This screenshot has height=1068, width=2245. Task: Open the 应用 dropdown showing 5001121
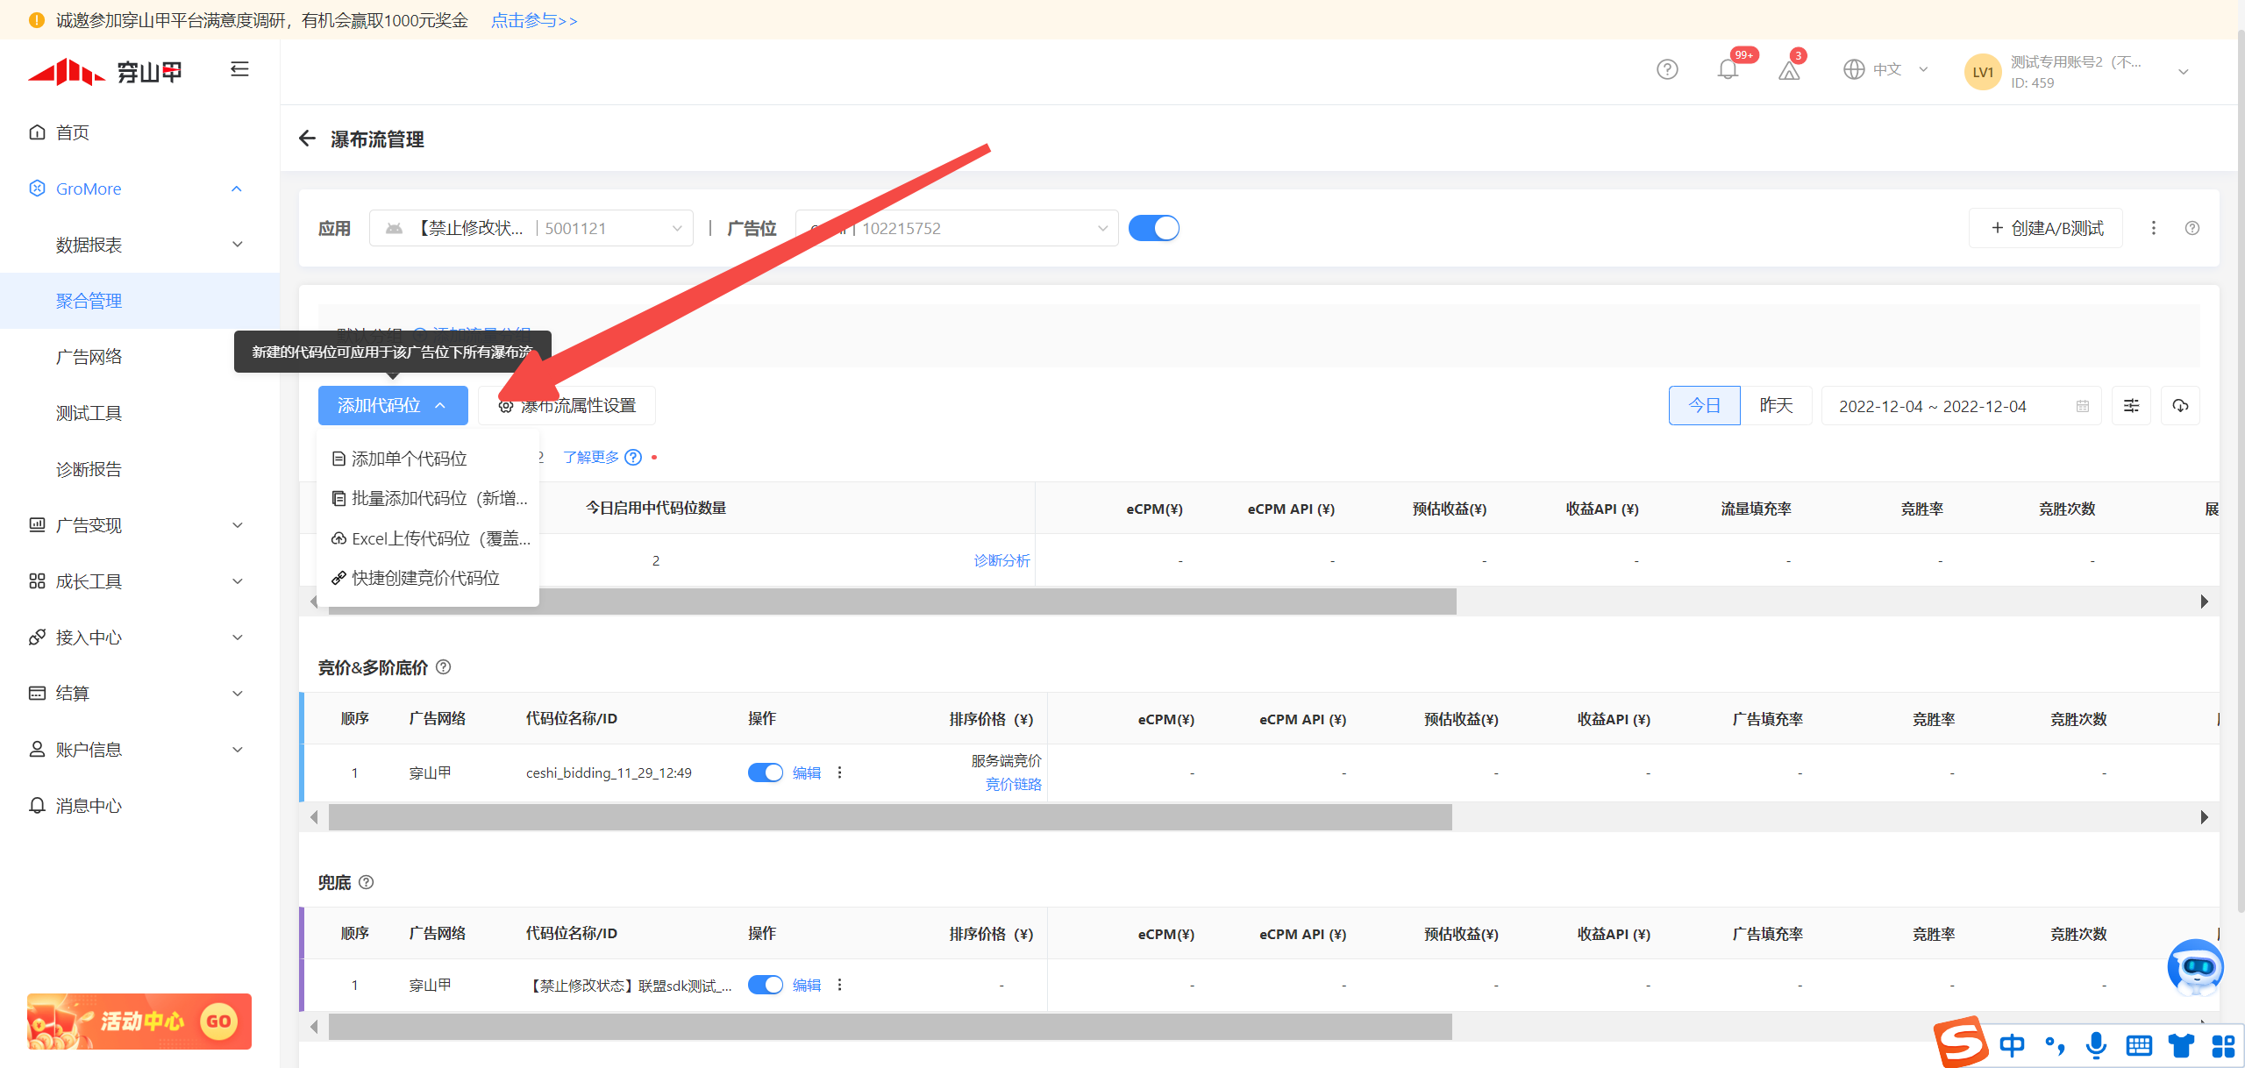531,228
